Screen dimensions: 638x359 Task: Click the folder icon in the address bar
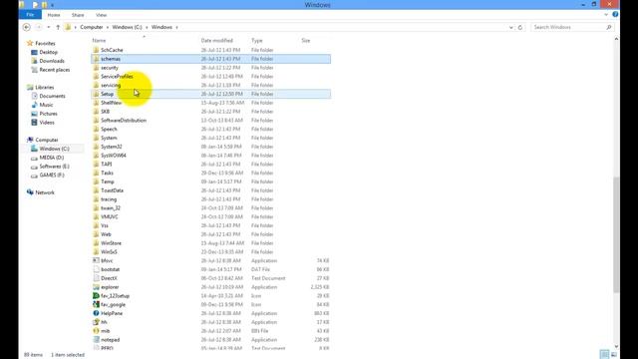click(x=68, y=27)
